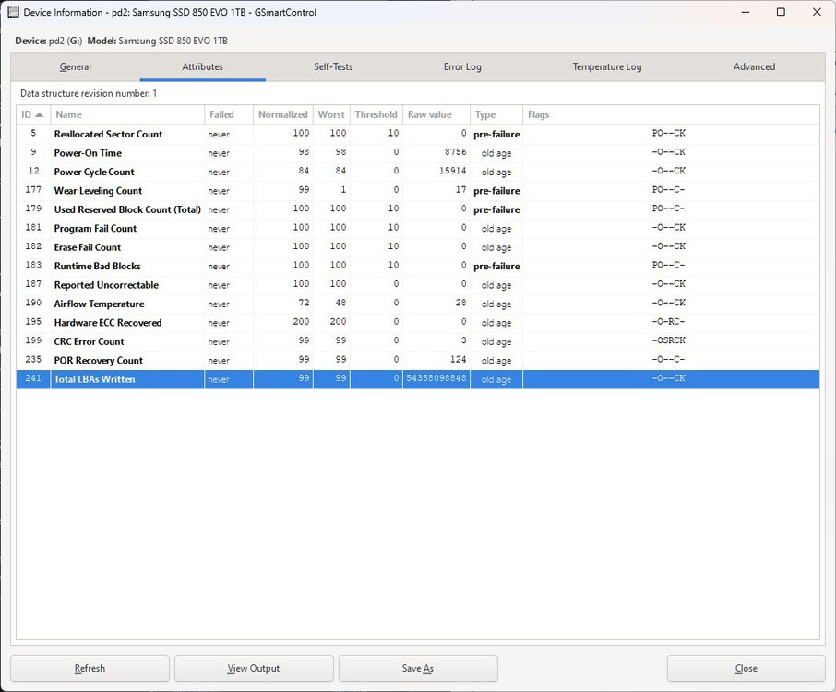The height and width of the screenshot is (692, 836).
Task: Click the Refresh button
Action: 90,669
